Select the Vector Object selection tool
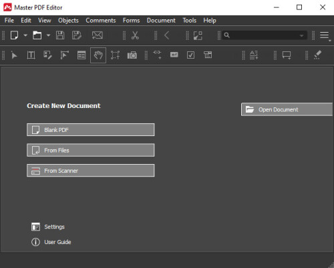Screen dimensions: 334x268 coord(65,55)
